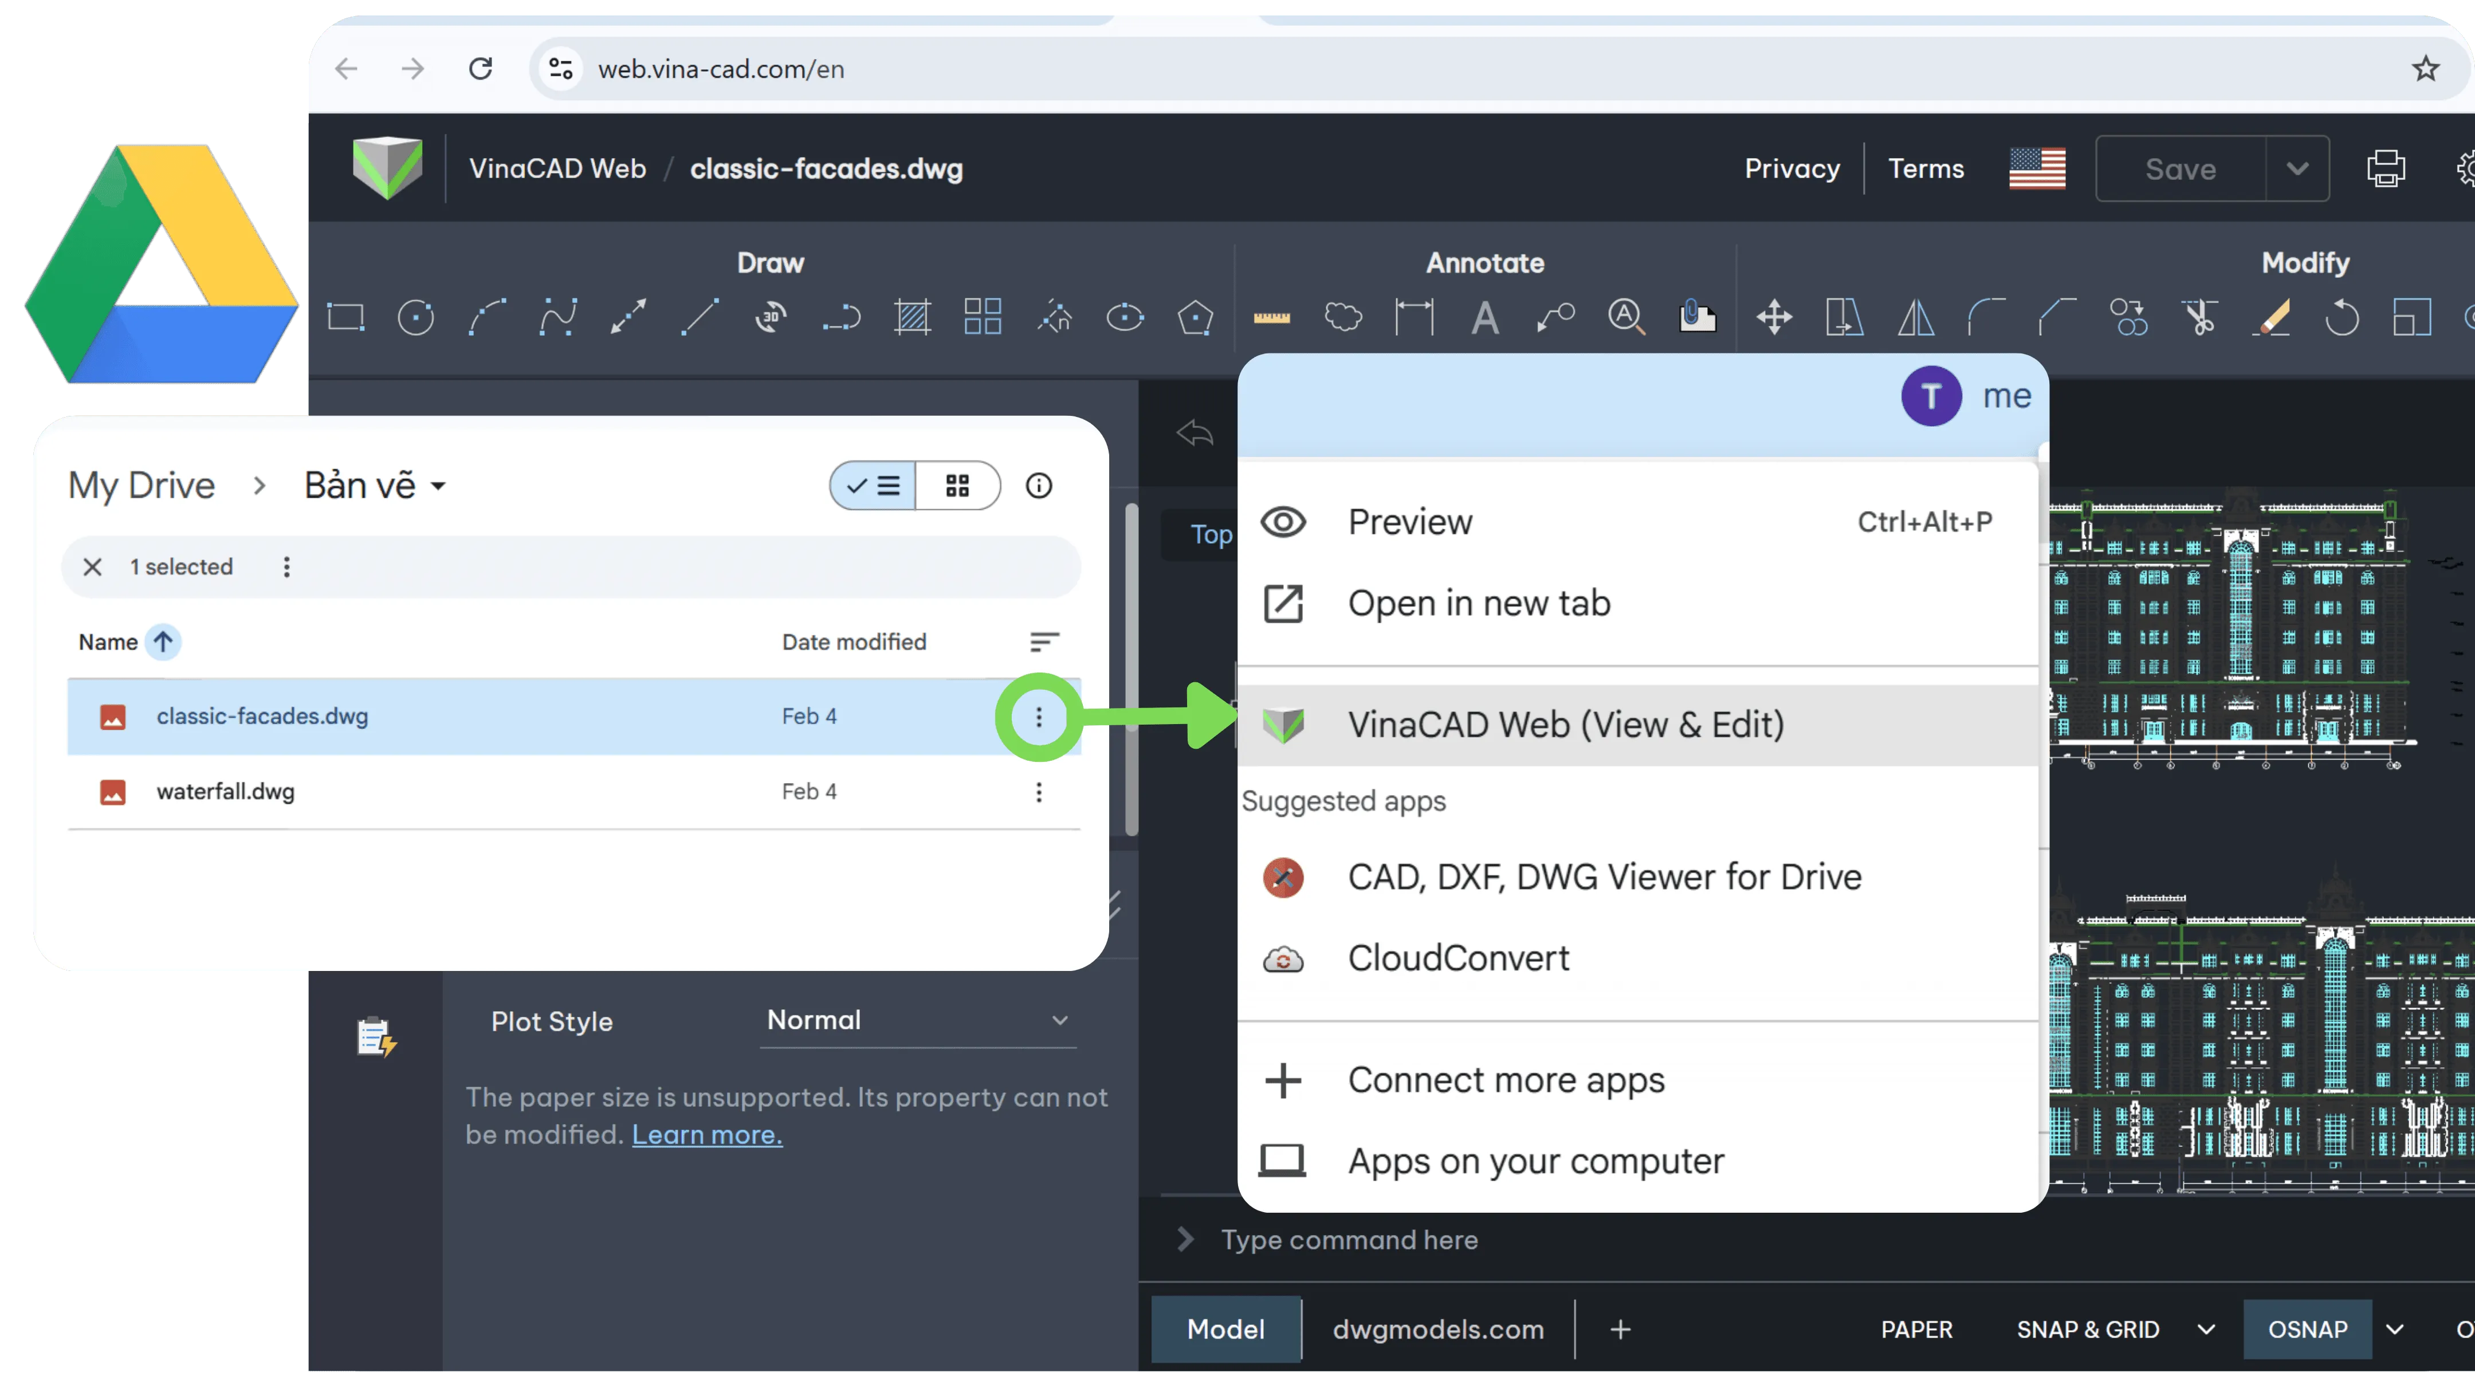Open the Privacy link
Image resolution: width=2475 pixels, height=1392 pixels.
click(1792, 168)
